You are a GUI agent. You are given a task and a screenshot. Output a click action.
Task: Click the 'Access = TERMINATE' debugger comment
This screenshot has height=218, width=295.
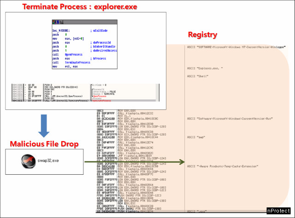(x=103, y=94)
